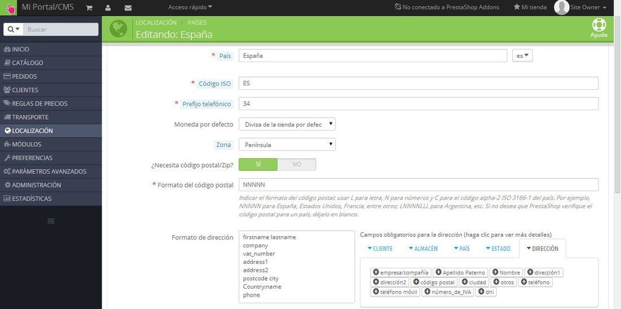The image size is (621, 309).
Task: Click the Formato del código postal input
Action: [x=418, y=185]
